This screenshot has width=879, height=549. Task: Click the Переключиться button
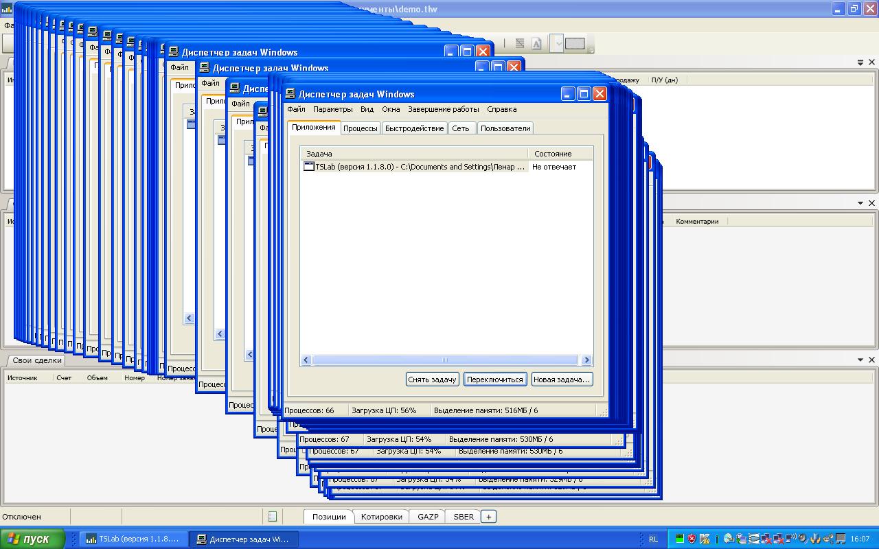point(494,379)
